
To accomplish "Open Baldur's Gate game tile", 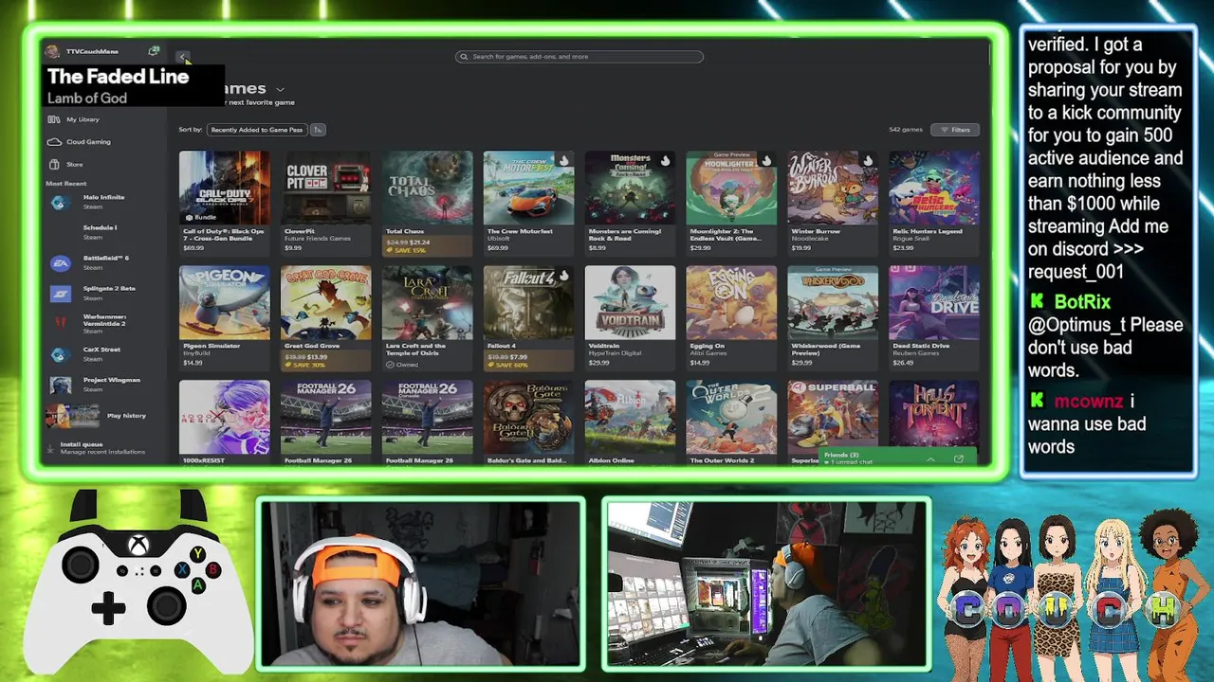I will 528,422.
